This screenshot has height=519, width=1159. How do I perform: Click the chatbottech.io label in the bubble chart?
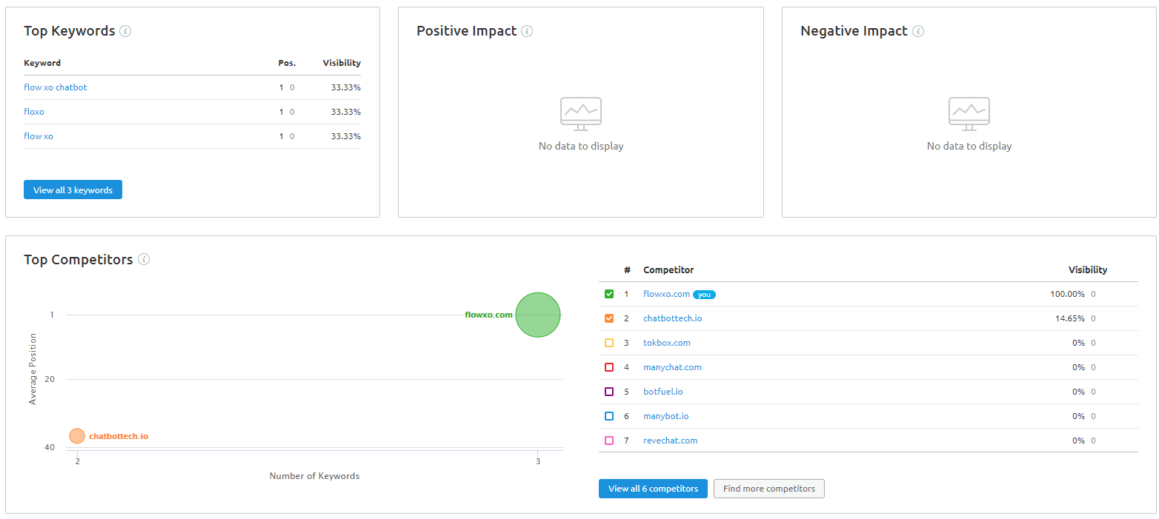[119, 436]
